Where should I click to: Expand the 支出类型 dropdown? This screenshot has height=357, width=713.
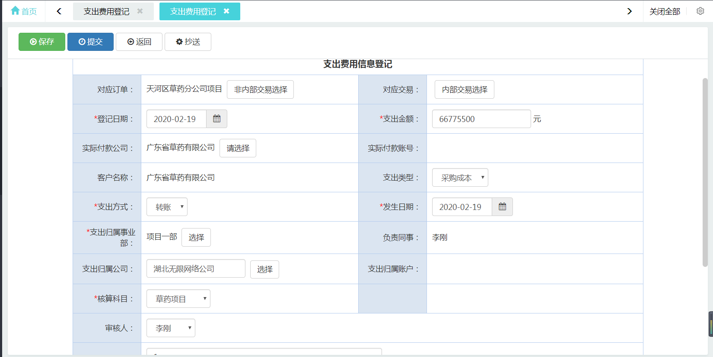click(x=460, y=178)
